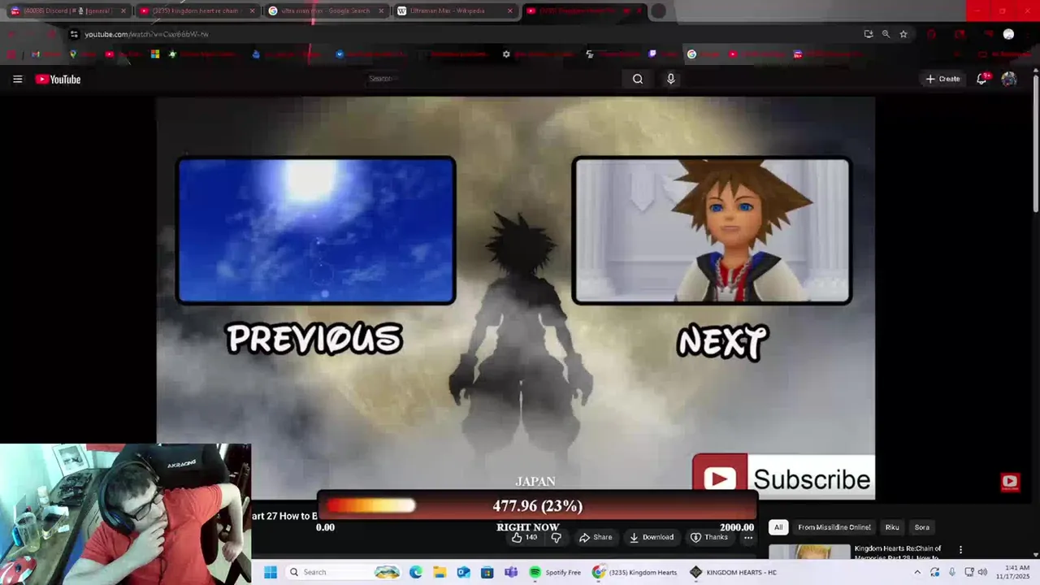The width and height of the screenshot is (1040, 585).
Task: Open more actions three-dot menu under video
Action: pyautogui.click(x=748, y=537)
